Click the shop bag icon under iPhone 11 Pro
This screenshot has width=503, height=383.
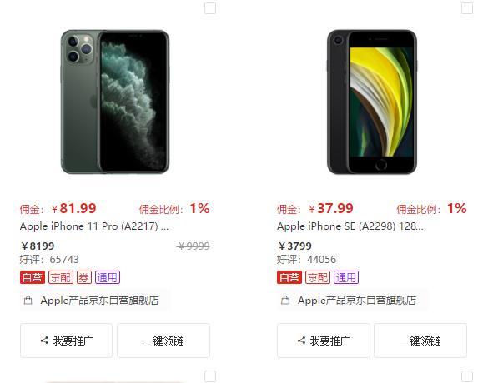[28, 301]
